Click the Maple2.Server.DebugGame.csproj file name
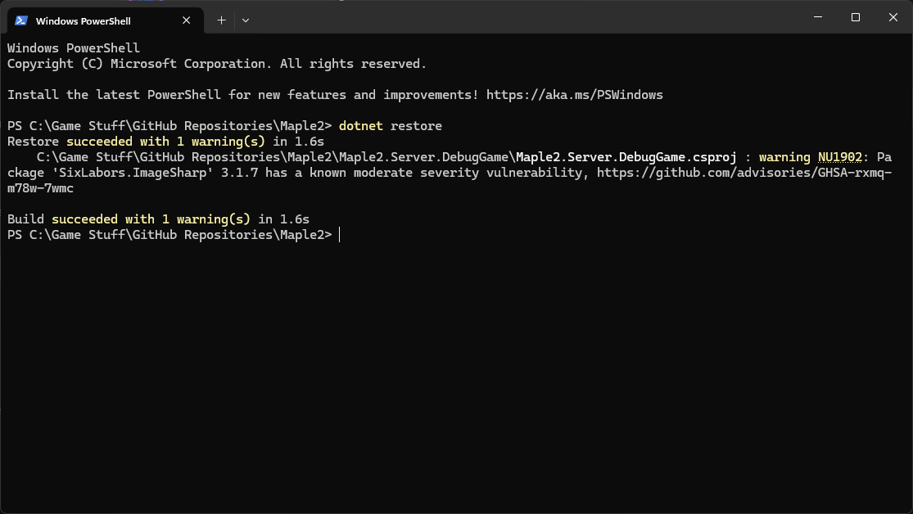Viewport: 913px width, 514px height. 626,157
